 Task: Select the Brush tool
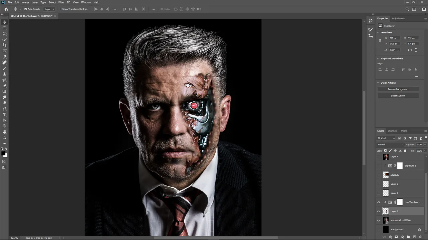(x=4, y=68)
